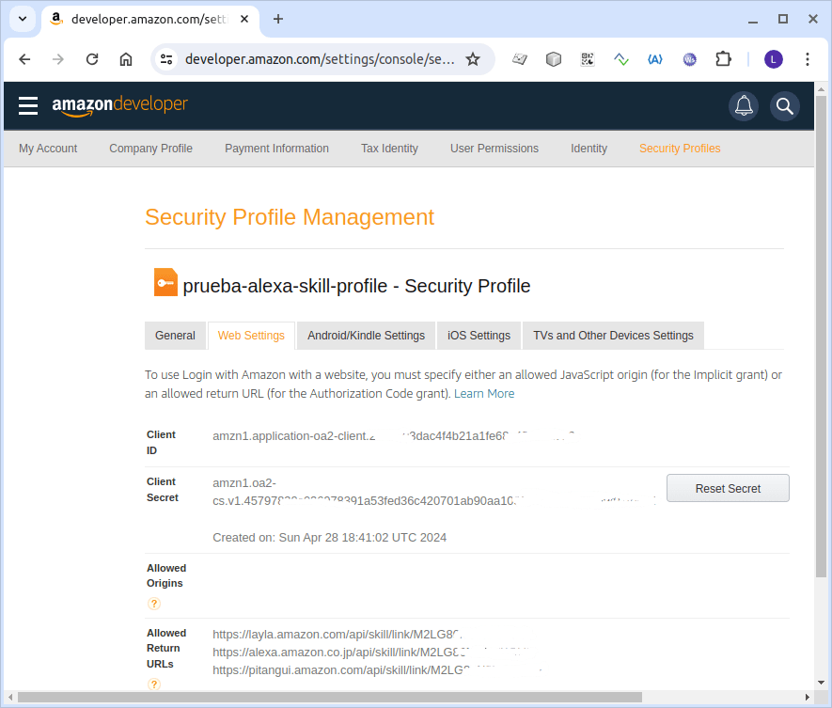Open Company Profile section
This screenshot has width=832, height=708.
coord(150,149)
